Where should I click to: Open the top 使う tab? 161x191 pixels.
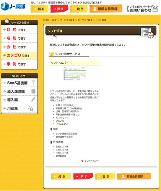(x=79, y=9)
